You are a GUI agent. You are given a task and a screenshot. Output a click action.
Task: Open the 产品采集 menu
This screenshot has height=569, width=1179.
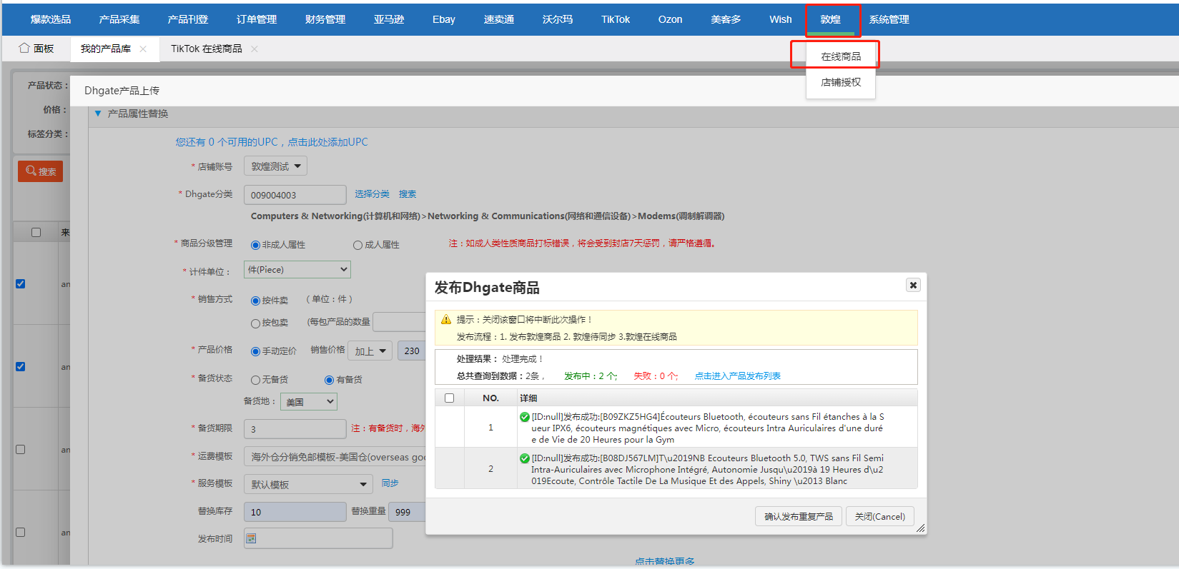pyautogui.click(x=119, y=19)
